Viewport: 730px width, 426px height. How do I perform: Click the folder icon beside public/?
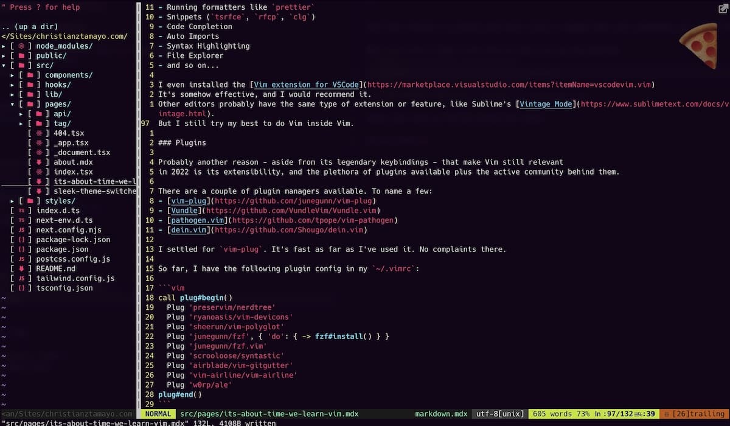click(22, 55)
